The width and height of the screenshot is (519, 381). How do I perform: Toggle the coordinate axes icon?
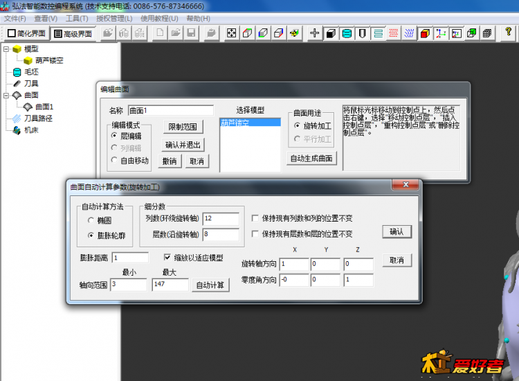pos(441,33)
